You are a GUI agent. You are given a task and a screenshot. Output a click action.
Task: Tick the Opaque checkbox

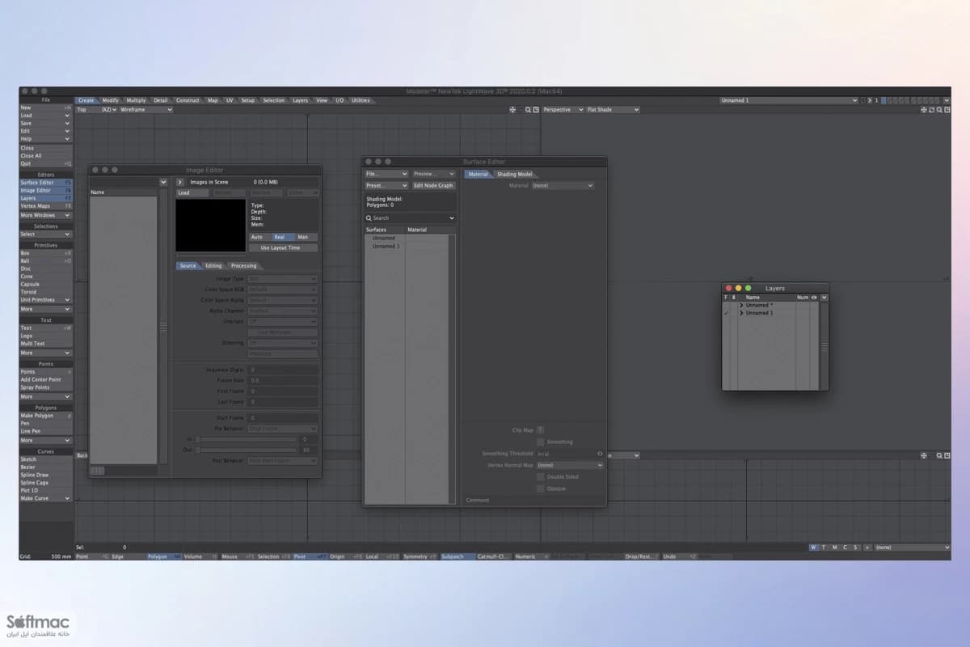pos(541,488)
